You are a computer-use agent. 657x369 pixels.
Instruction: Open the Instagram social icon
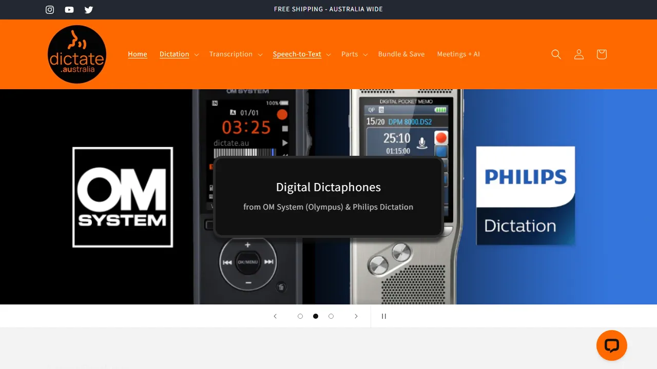point(49,9)
